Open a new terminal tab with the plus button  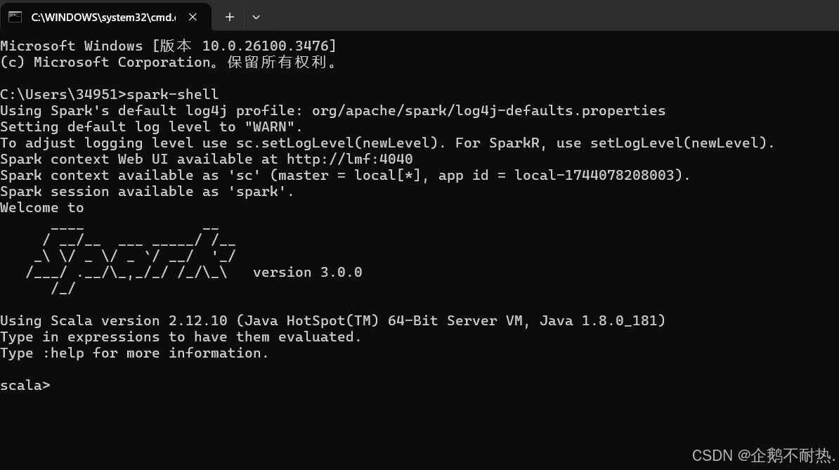229,16
